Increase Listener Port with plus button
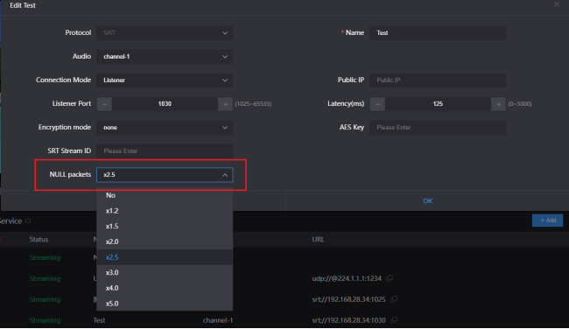This screenshot has width=569, height=329. point(225,104)
